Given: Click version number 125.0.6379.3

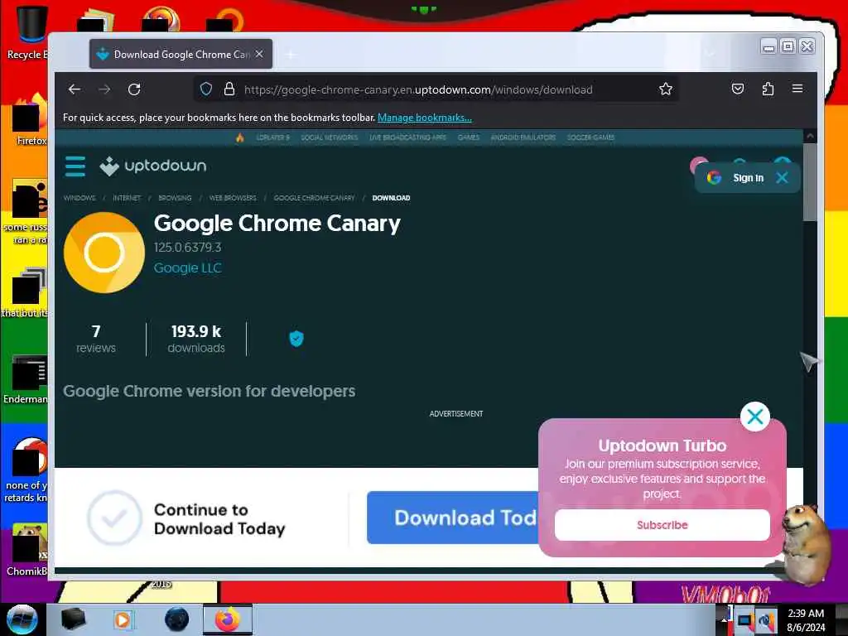Looking at the screenshot, I should click(188, 247).
